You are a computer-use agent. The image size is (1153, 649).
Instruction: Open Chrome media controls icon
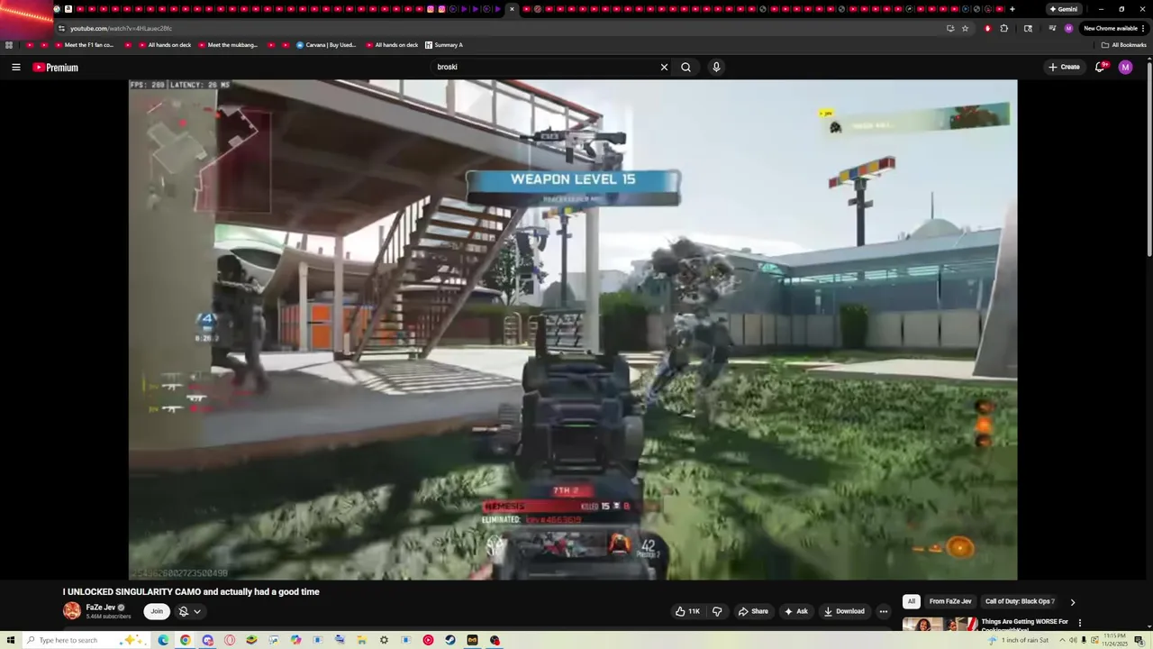click(1051, 28)
